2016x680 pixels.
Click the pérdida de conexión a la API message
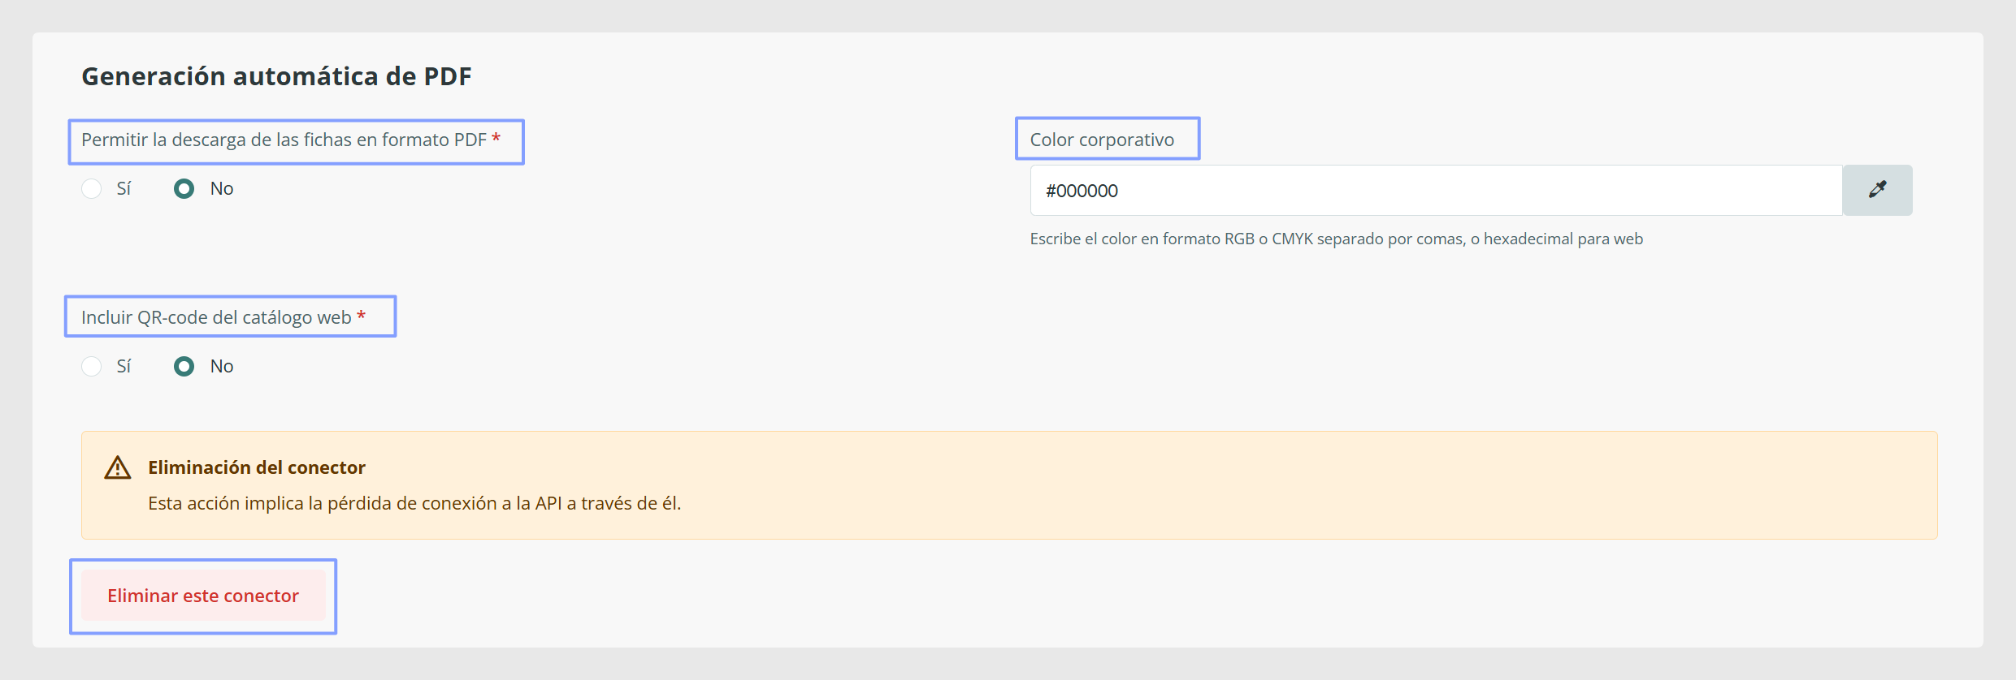(414, 503)
